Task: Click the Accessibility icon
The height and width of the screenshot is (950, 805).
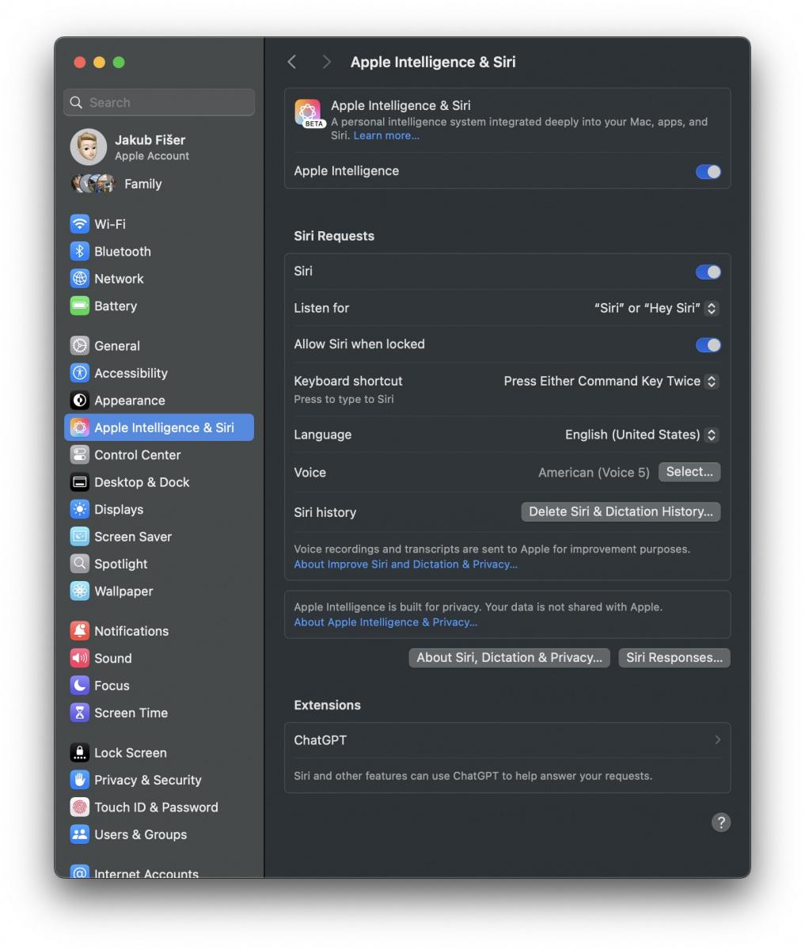Action: [79, 373]
